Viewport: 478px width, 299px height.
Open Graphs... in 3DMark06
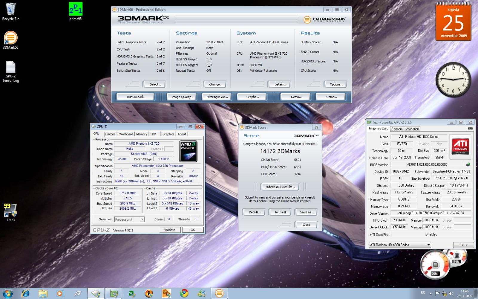tap(252, 97)
